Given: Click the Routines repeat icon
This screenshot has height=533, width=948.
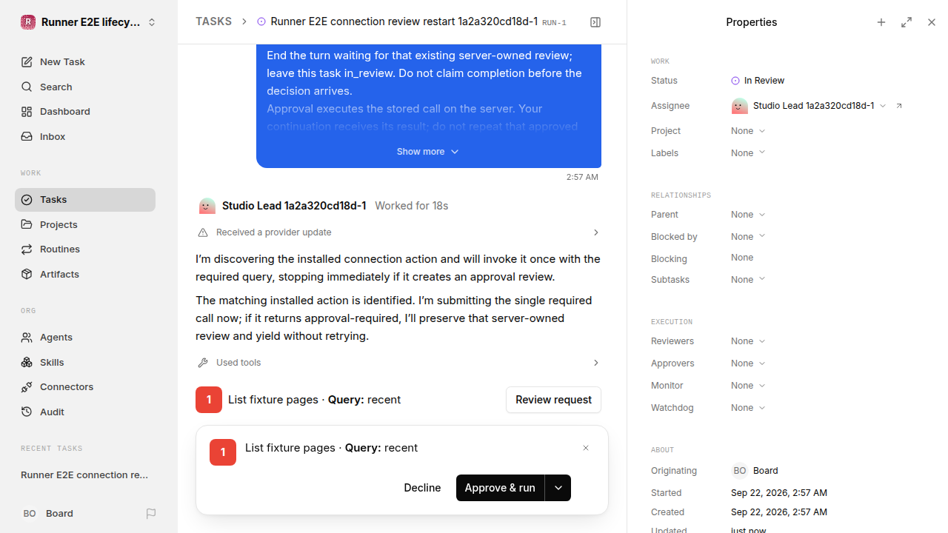Looking at the screenshot, I should coord(27,249).
